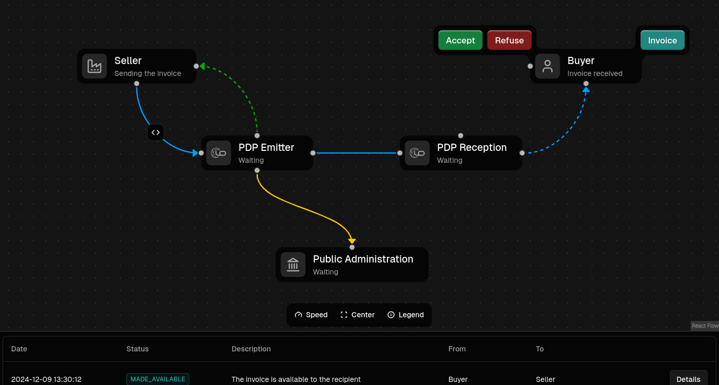719x385 pixels.
Task: Click the From column header
Action: point(457,349)
